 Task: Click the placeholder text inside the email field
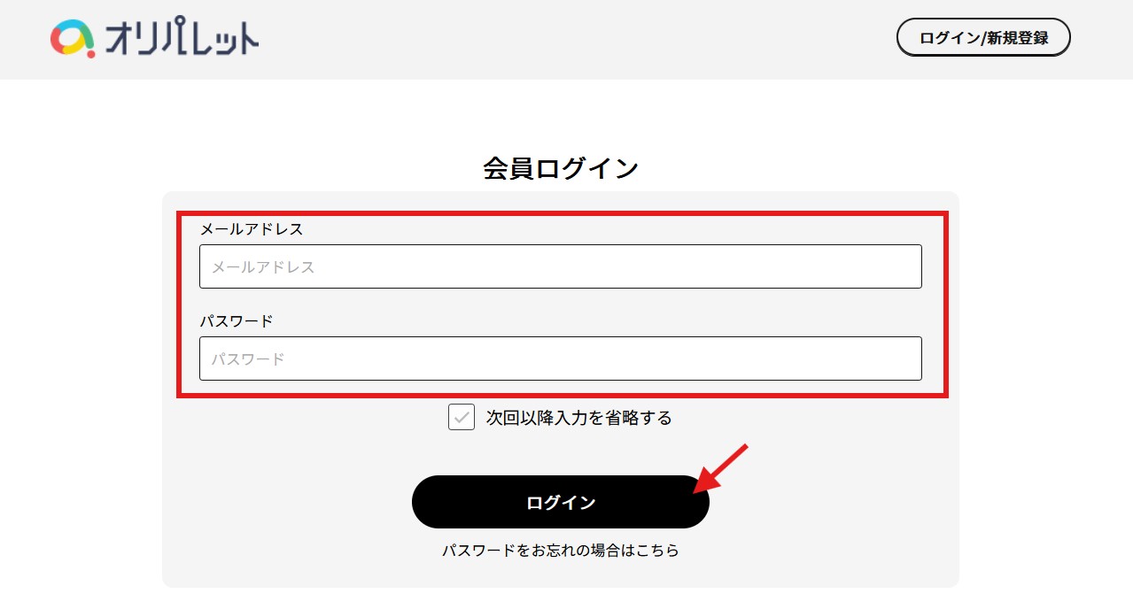tap(263, 267)
